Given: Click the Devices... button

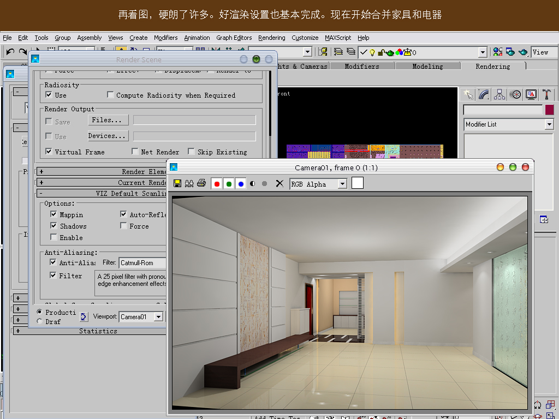Looking at the screenshot, I should pyautogui.click(x=109, y=136).
